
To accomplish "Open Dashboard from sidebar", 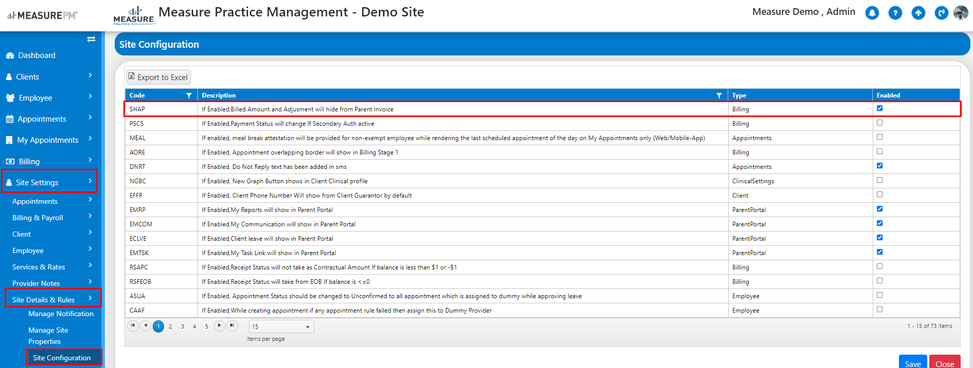I will pyautogui.click(x=31, y=55).
